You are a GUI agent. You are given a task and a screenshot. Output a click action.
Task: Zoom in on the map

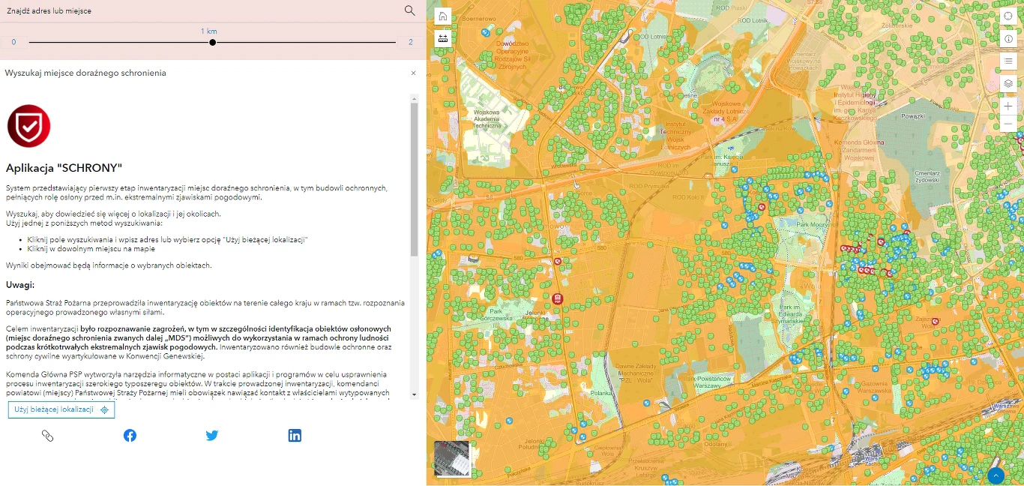pyautogui.click(x=1008, y=106)
